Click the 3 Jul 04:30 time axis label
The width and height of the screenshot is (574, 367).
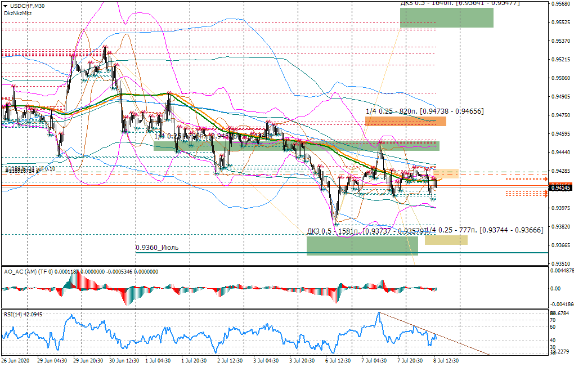(x=266, y=361)
